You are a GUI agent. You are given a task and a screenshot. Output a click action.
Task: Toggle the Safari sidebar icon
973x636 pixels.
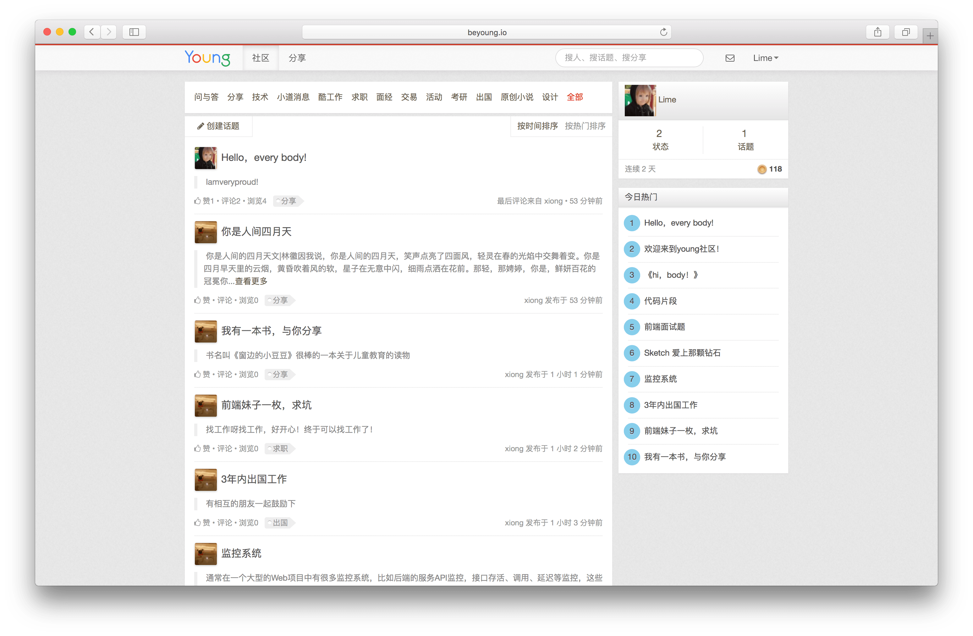pos(134,32)
